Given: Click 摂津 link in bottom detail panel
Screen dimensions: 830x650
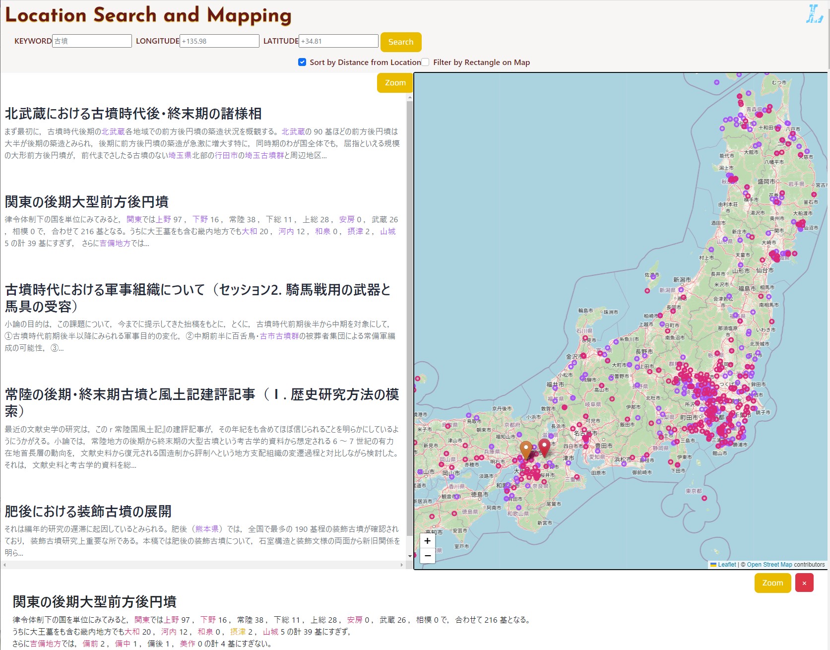Looking at the screenshot, I should (238, 632).
